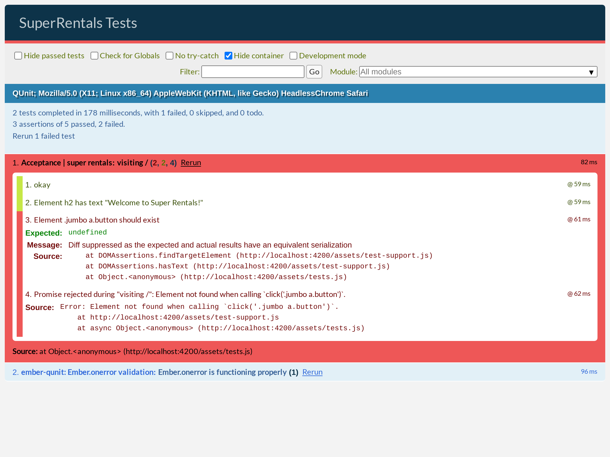Click the '@ 61 ms' assertion timestamp

pyautogui.click(x=579, y=219)
